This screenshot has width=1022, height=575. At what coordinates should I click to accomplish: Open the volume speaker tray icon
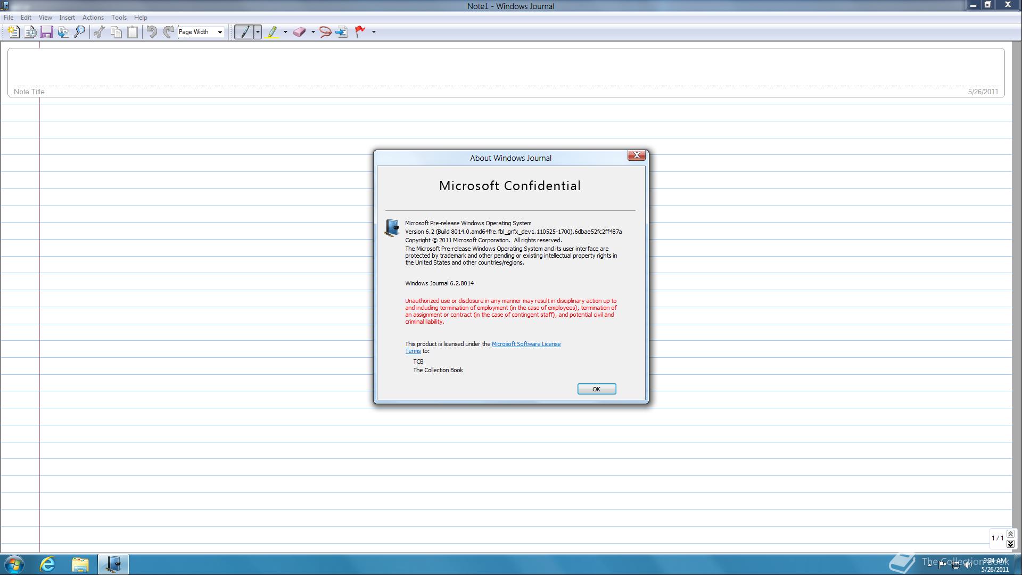(x=968, y=565)
